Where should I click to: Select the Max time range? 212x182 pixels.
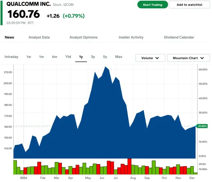pyautogui.click(x=119, y=57)
